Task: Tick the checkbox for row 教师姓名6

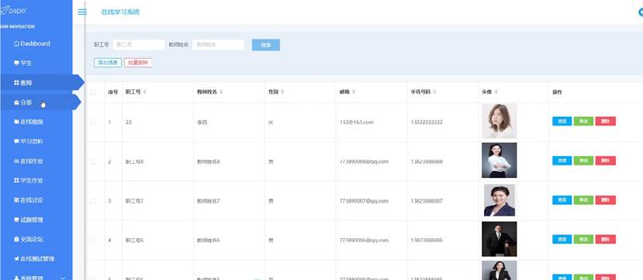Action: [x=93, y=240]
